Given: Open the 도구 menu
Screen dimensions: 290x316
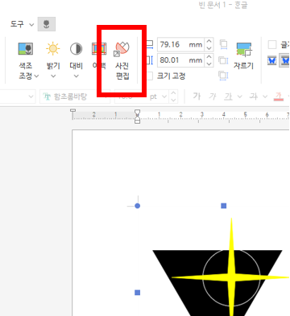Looking at the screenshot, I should (x=17, y=24).
